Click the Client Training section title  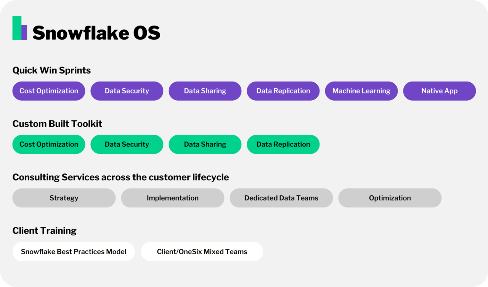coord(44,231)
